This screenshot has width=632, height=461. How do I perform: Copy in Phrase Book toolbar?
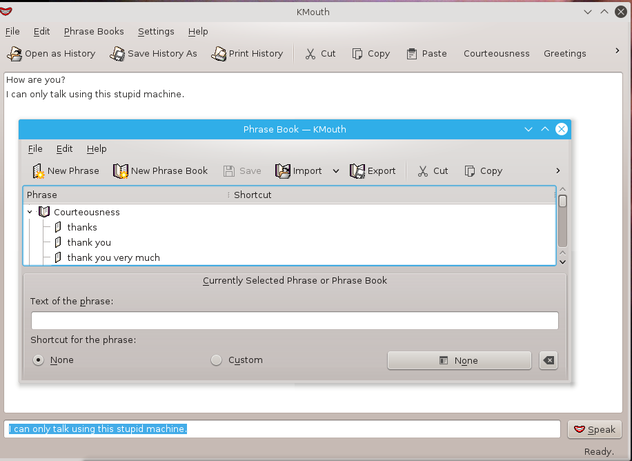pyautogui.click(x=483, y=171)
